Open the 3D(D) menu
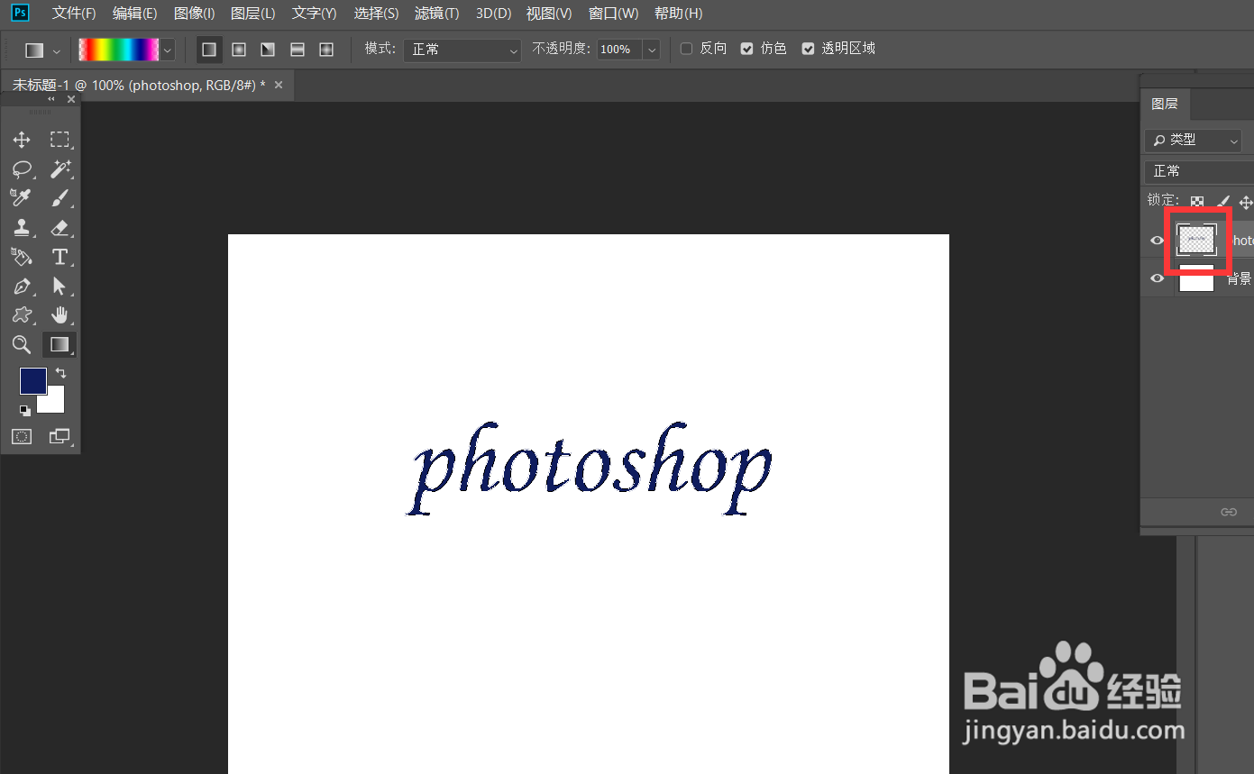This screenshot has height=774, width=1254. coord(493,14)
